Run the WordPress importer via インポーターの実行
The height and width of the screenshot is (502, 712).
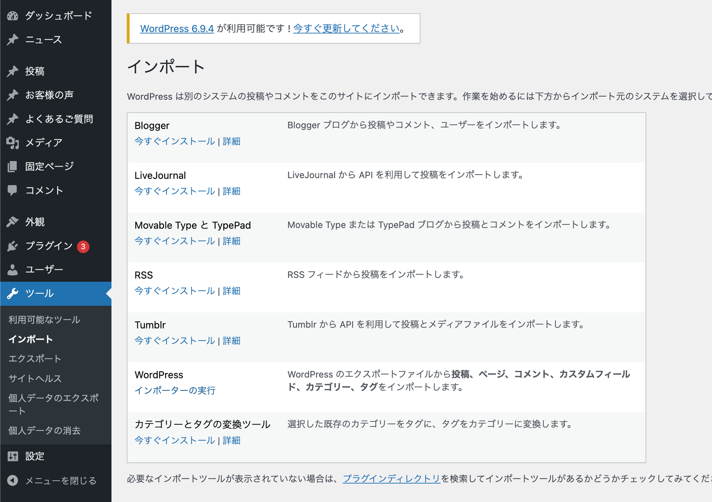click(175, 390)
